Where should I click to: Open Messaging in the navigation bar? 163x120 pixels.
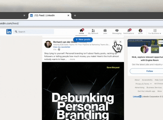[117, 31]
